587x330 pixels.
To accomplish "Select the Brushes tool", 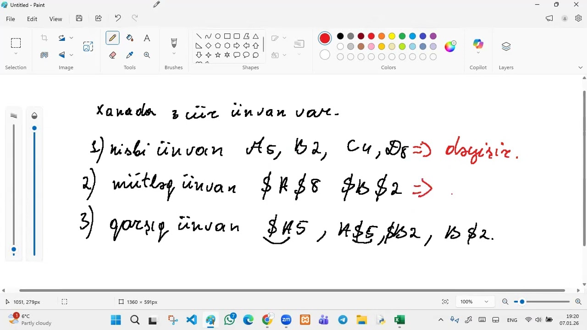I will point(174,43).
